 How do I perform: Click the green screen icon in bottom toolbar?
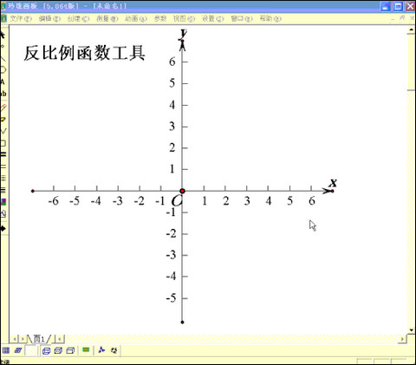click(x=86, y=350)
